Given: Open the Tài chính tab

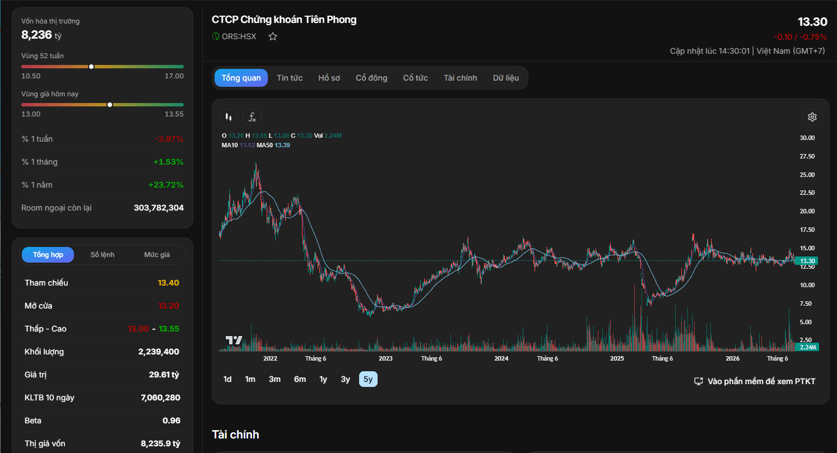Looking at the screenshot, I should click(461, 78).
